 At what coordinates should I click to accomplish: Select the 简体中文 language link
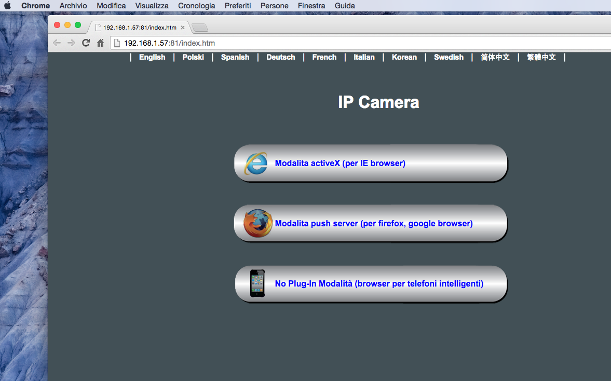tap(495, 57)
